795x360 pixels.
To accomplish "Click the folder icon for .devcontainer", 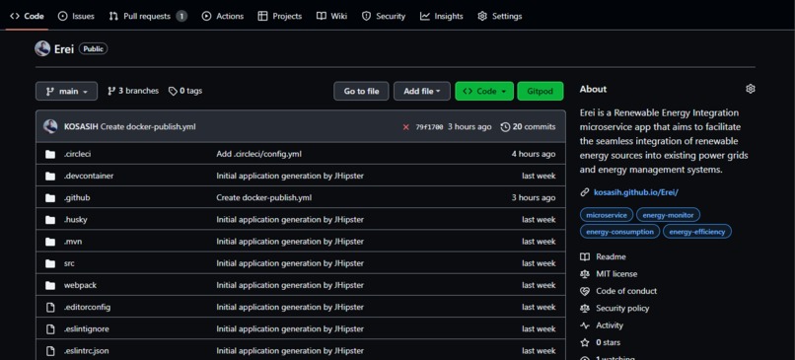I will pos(50,176).
